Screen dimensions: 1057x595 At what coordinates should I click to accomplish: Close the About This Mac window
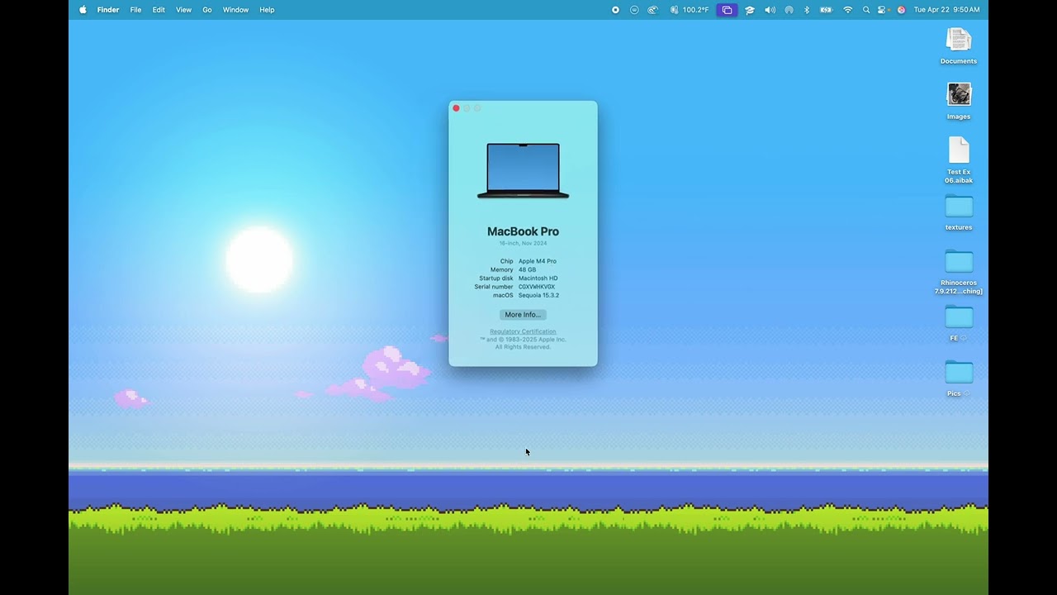click(x=456, y=108)
